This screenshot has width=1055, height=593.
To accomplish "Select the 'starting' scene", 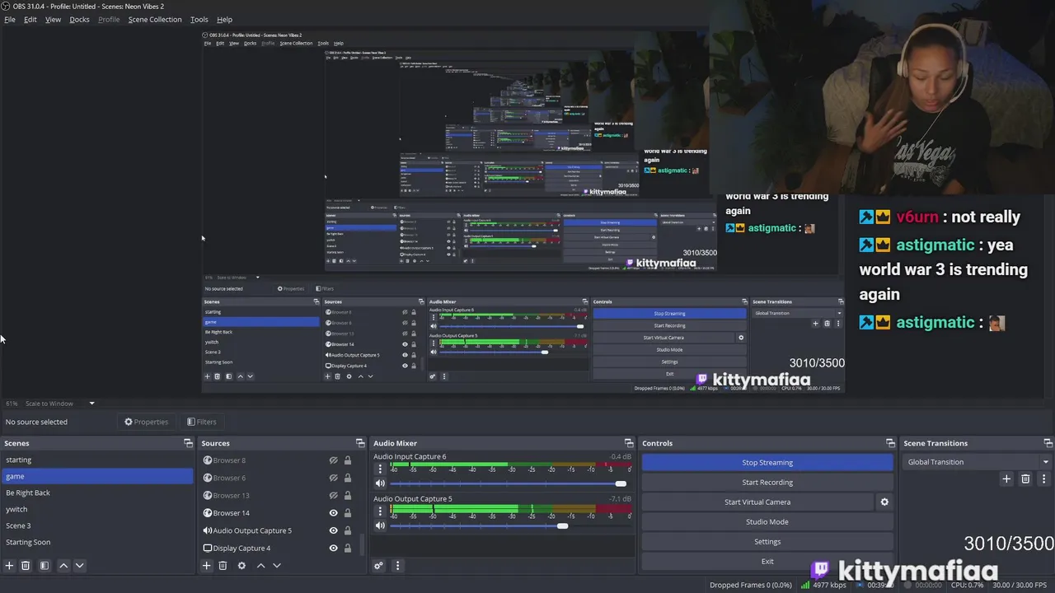I will pyautogui.click(x=97, y=460).
